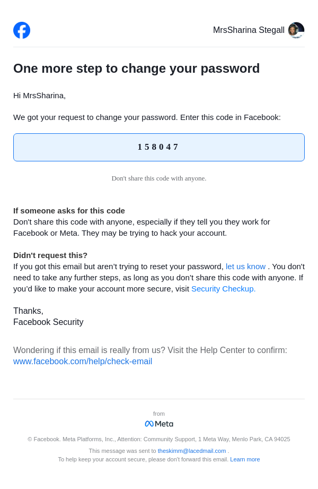Screen dimensions: 318x489
Task: Click the gray "Don't share this code" note under the code
Action: [x=158, y=178]
